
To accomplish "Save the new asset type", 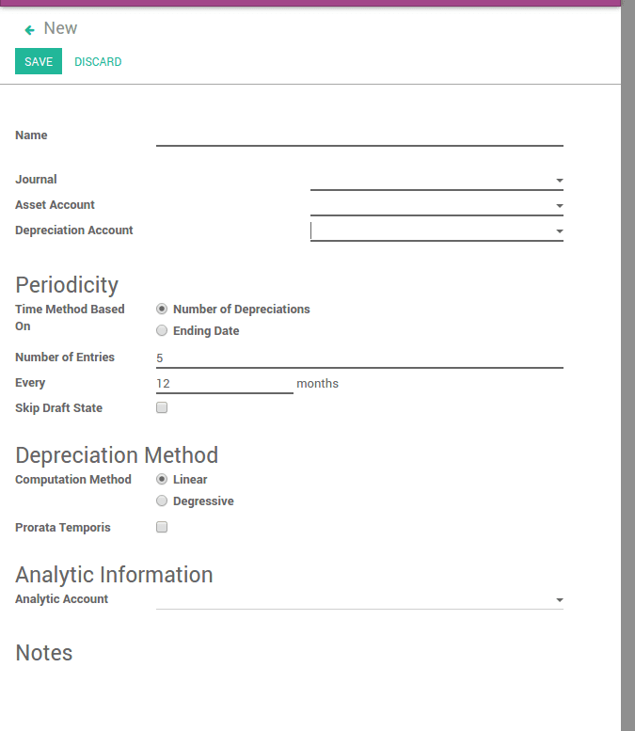I will point(39,62).
